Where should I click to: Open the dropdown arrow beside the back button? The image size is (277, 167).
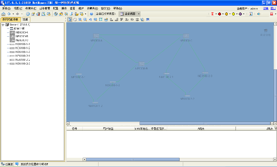[13, 14]
